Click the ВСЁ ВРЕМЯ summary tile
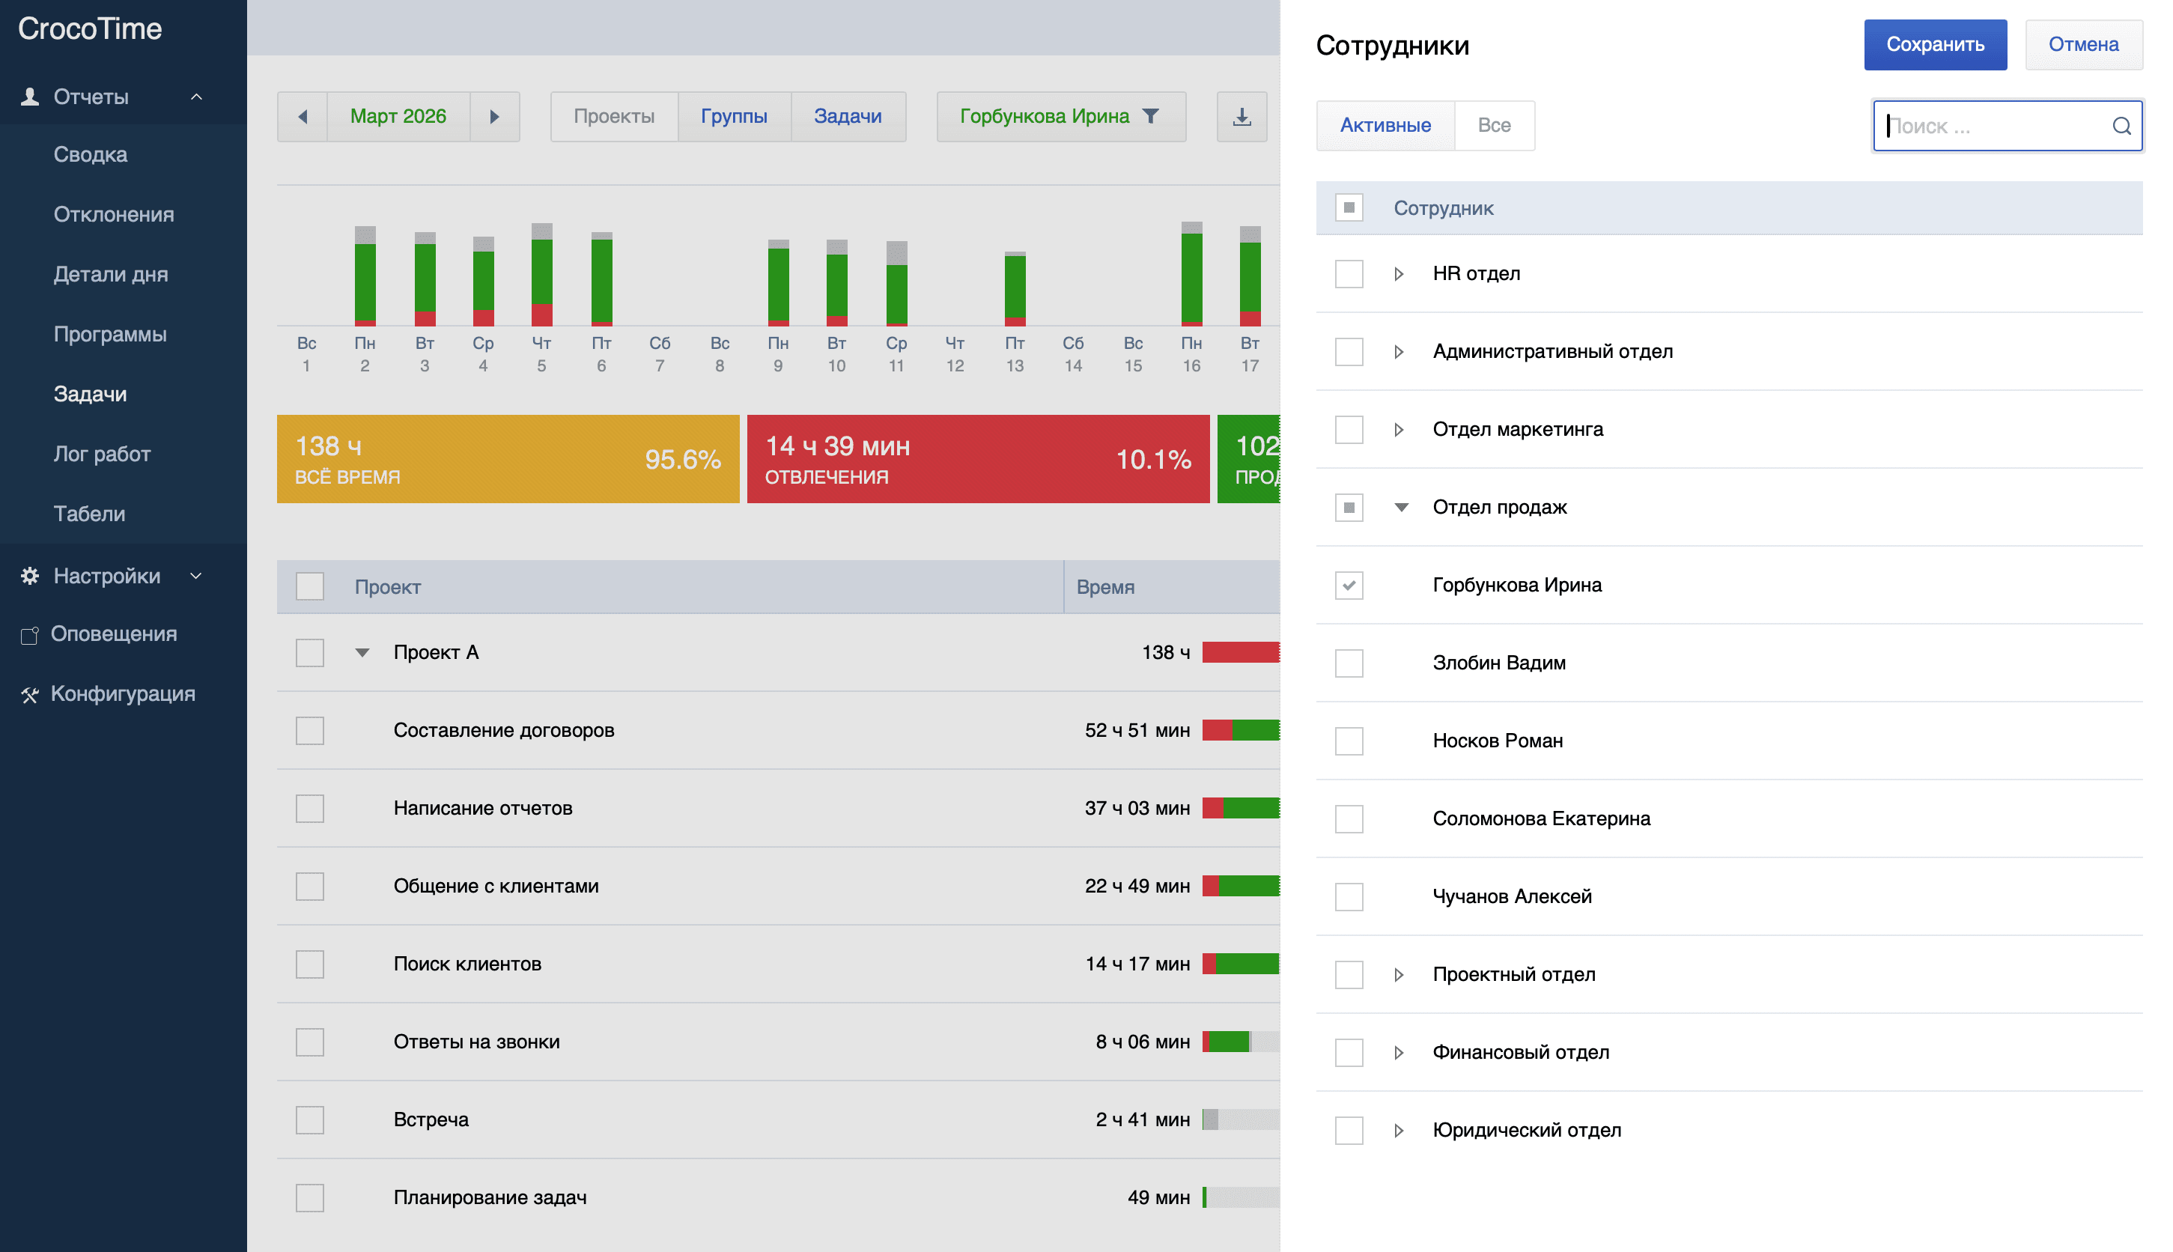This screenshot has width=2173, height=1252. tap(508, 459)
